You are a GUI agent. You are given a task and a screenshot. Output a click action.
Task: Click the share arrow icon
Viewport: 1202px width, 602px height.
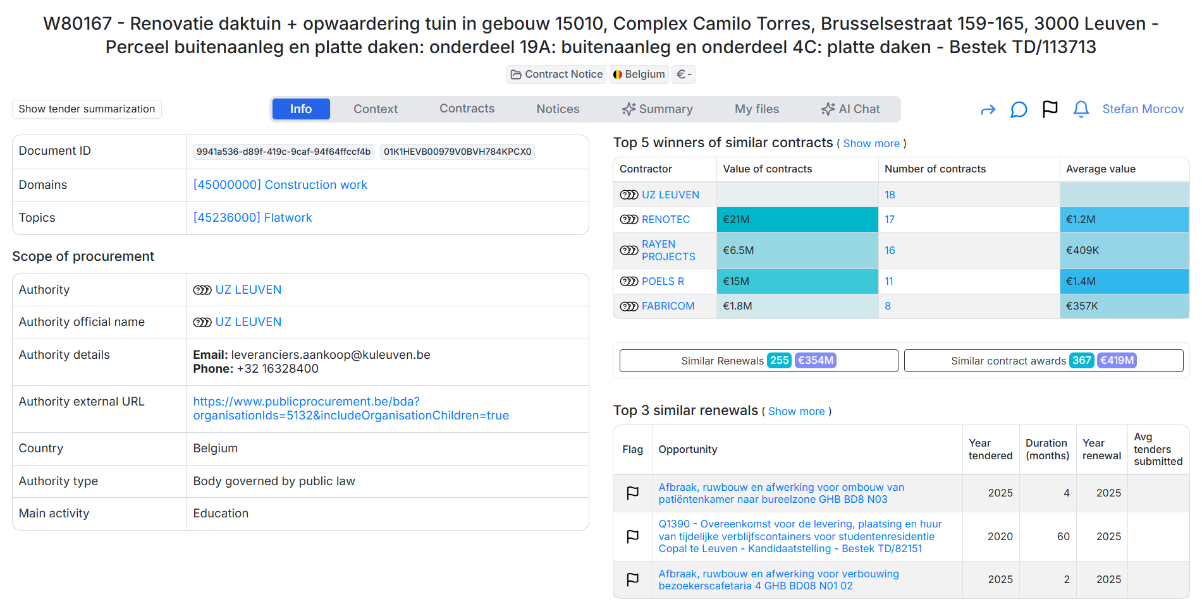pos(988,110)
